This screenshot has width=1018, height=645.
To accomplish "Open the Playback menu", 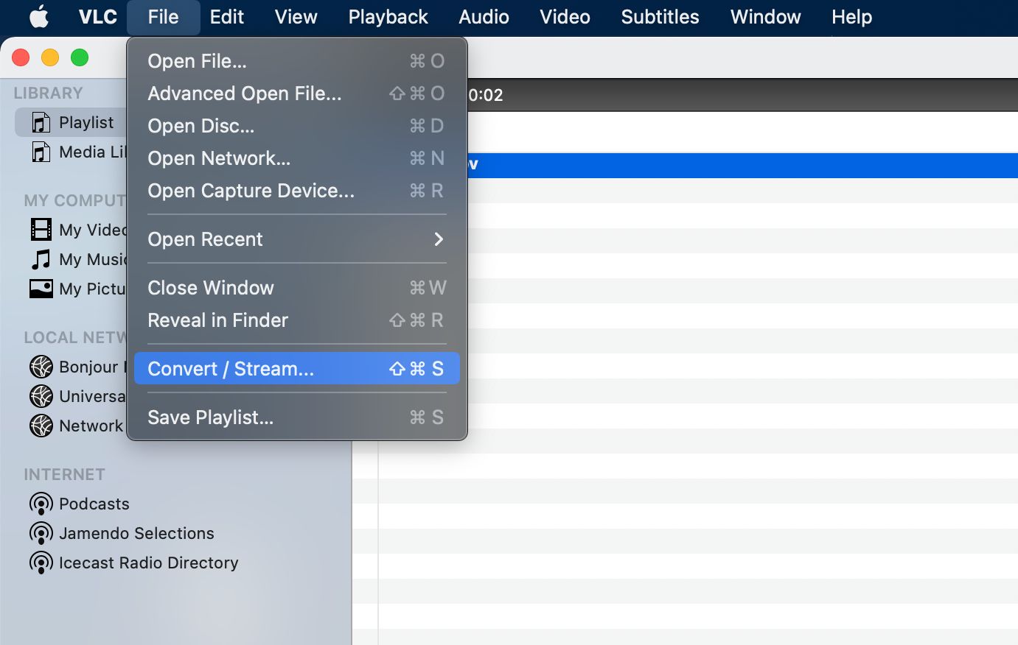I will pyautogui.click(x=388, y=17).
